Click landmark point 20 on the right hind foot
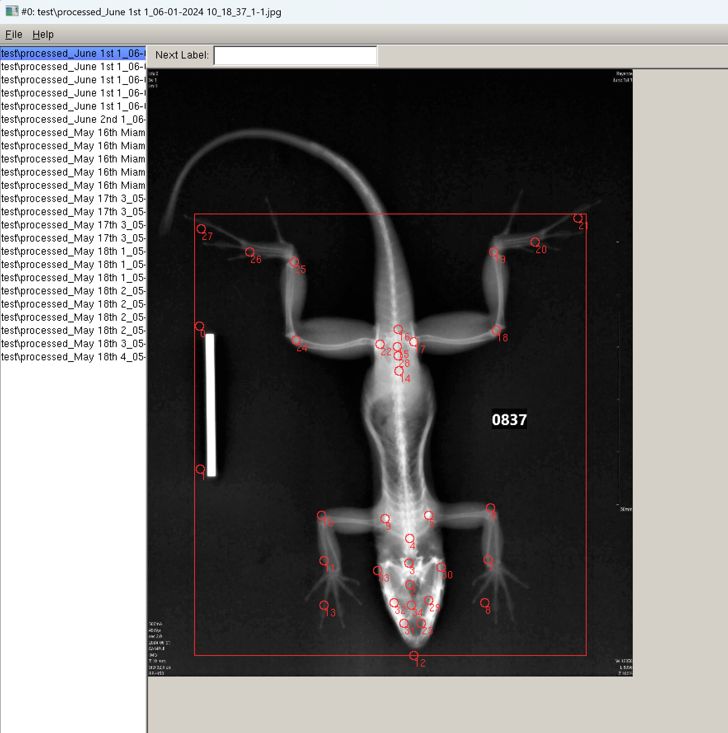This screenshot has height=733, width=728. 535,242
